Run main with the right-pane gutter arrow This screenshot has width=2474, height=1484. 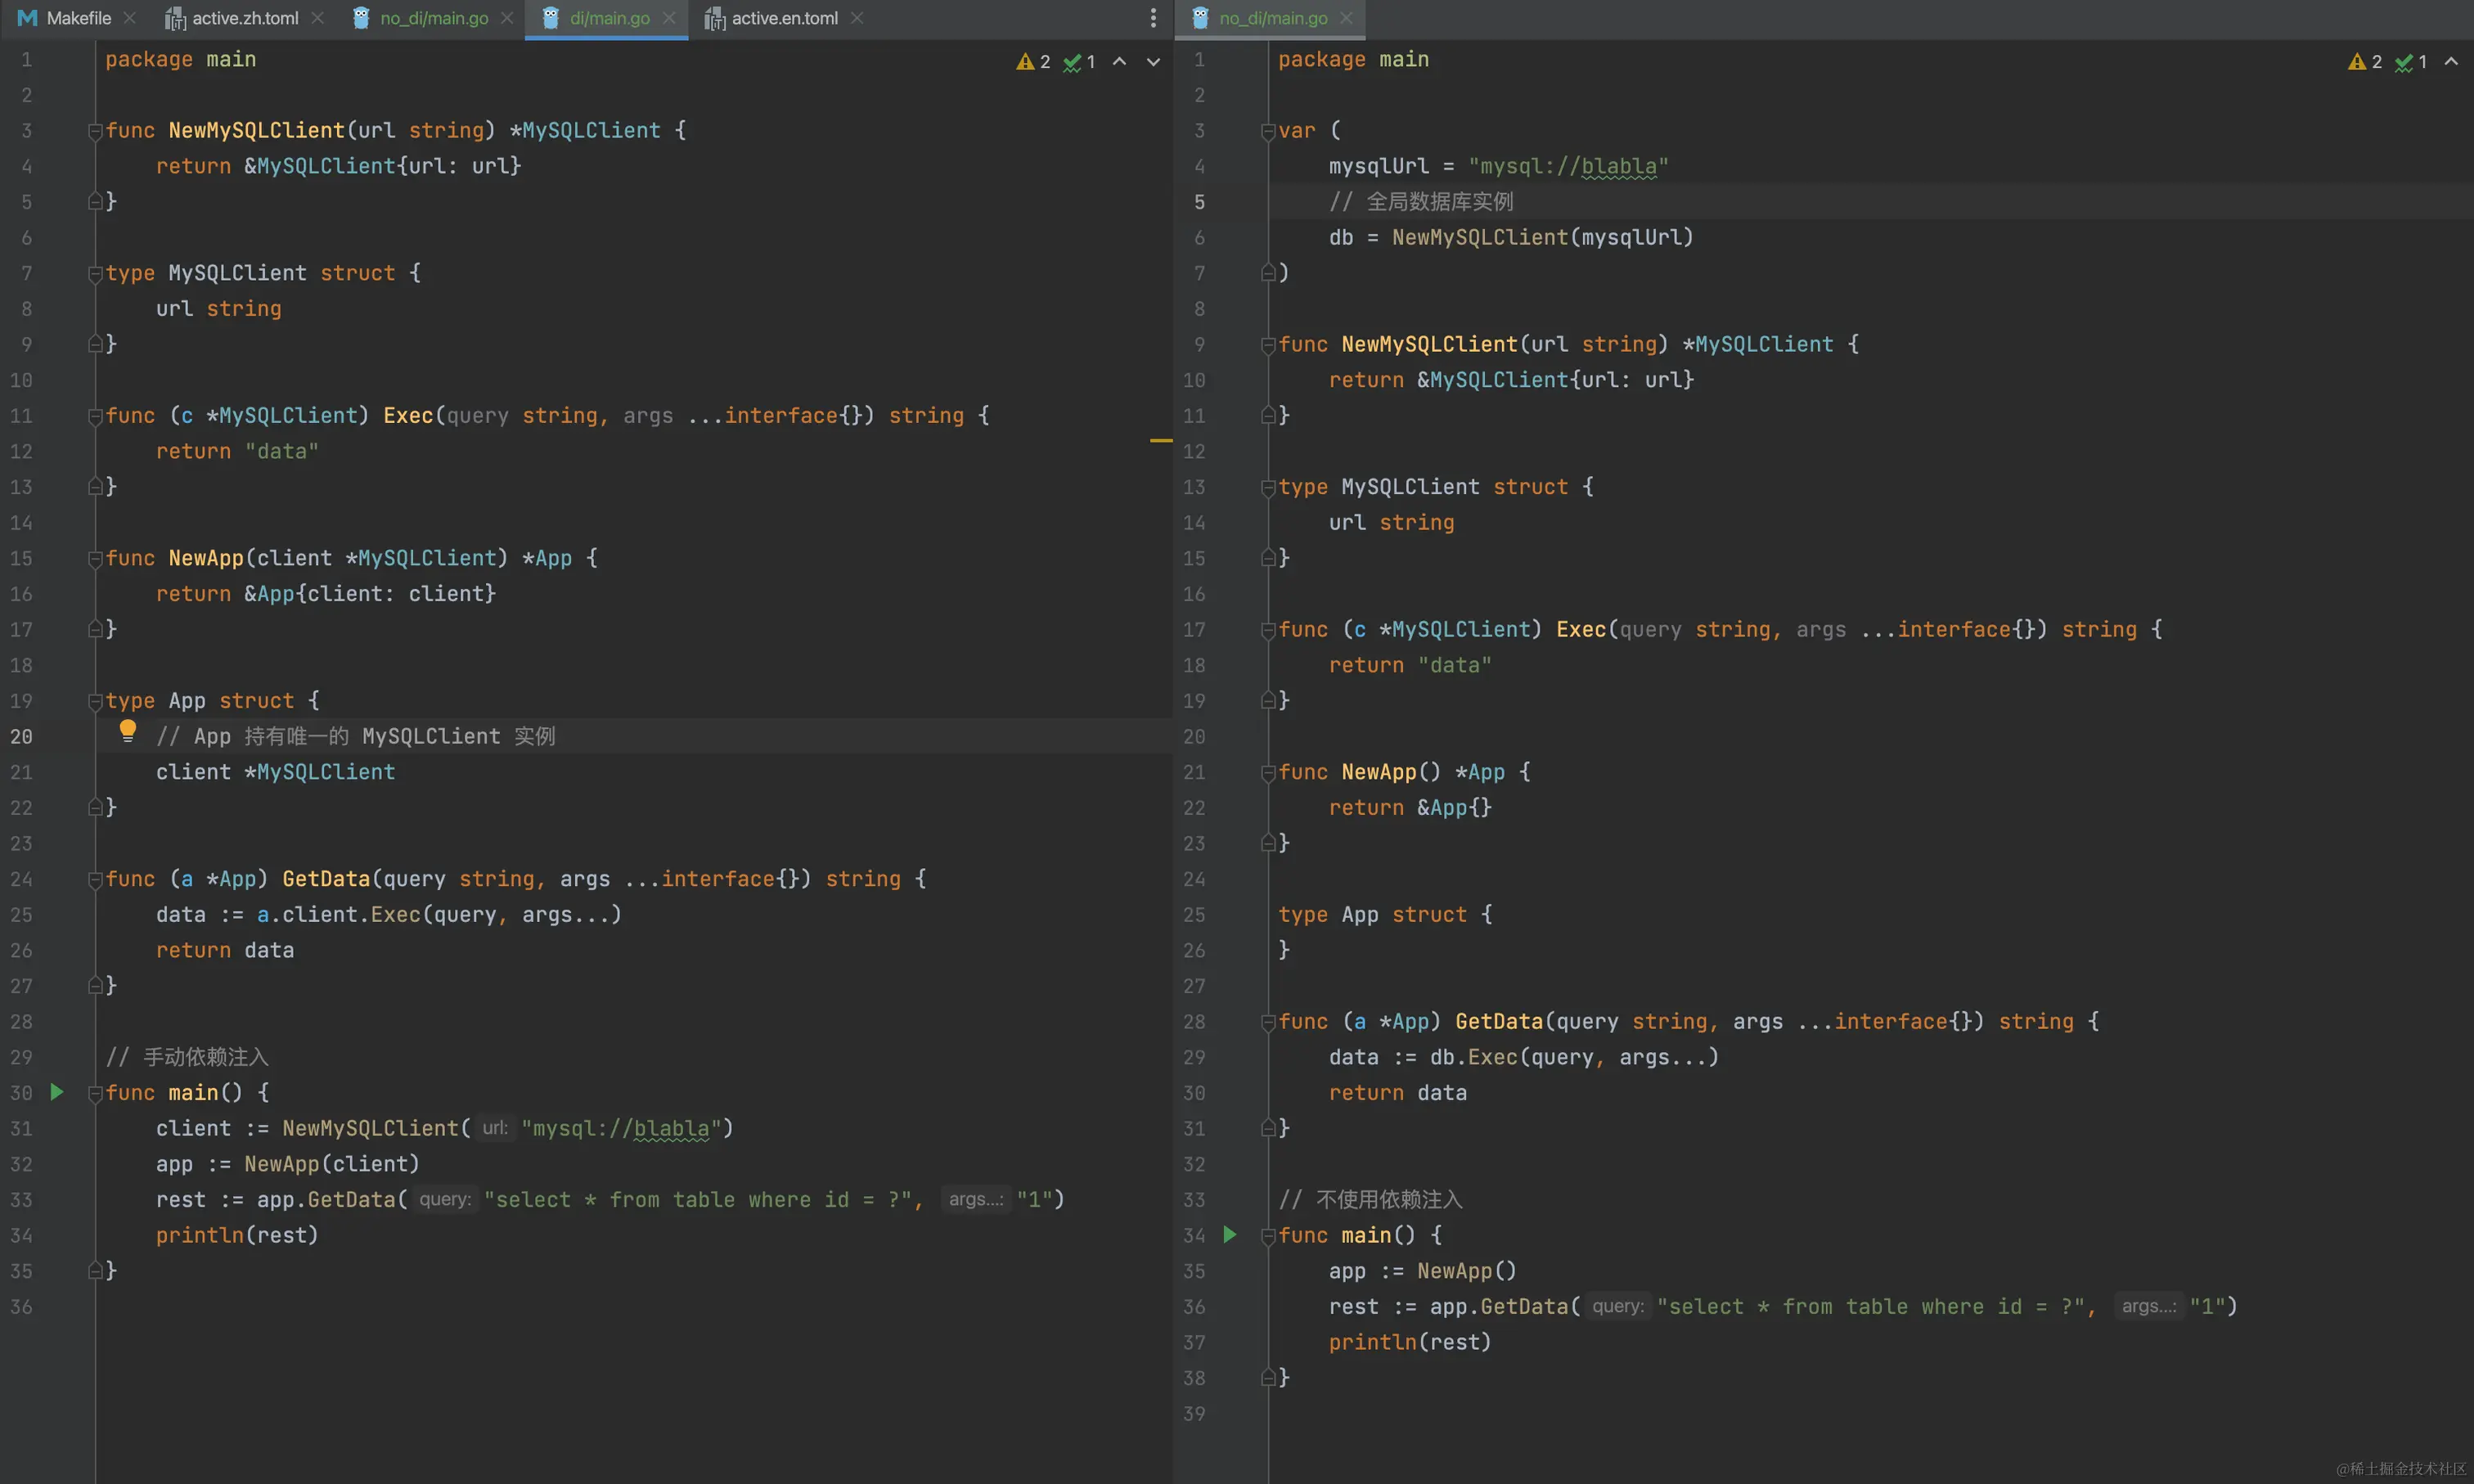1230,1235
